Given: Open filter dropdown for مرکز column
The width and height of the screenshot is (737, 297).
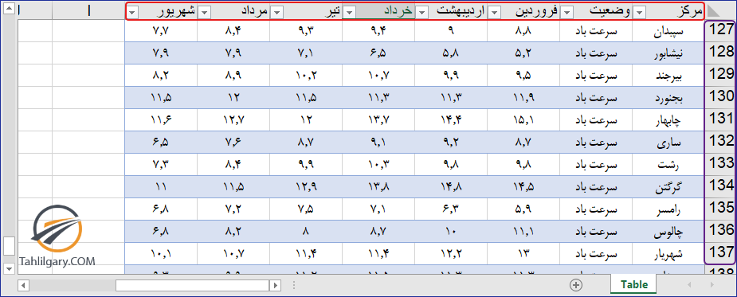Looking at the screenshot, I should pos(640,13).
